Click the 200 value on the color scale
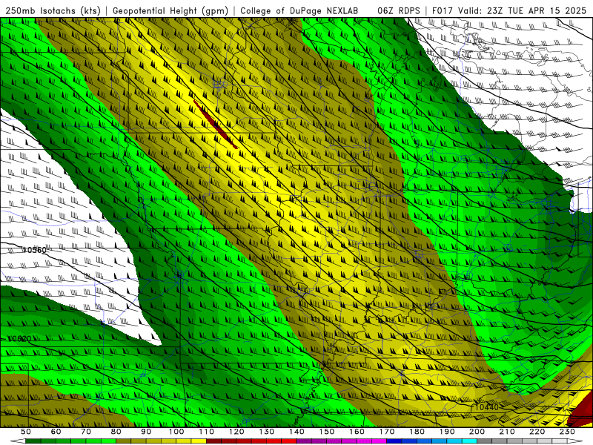This screenshot has height=445, width=593. [x=477, y=432]
